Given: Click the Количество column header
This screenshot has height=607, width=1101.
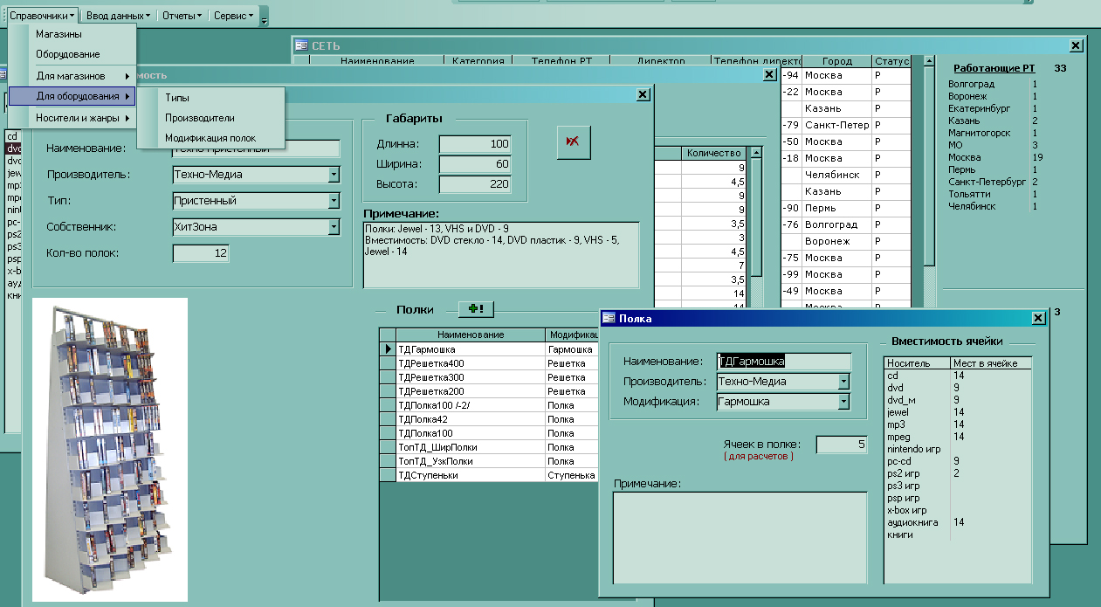Looking at the screenshot, I should (x=713, y=153).
